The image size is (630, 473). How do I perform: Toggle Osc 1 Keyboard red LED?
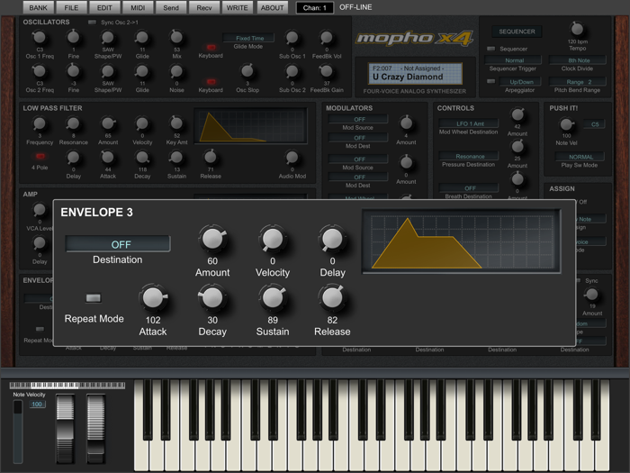[x=211, y=47]
